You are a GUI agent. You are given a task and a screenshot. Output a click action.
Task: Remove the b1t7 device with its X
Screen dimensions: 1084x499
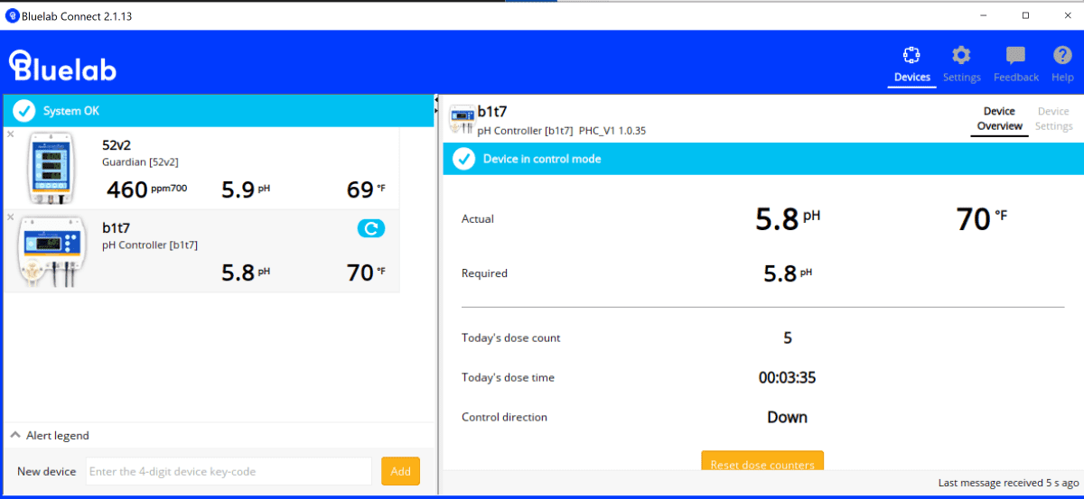[11, 217]
